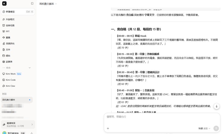This screenshot has width=223, height=134.
Task: Click the (約 60 字) note
Action: (123, 84)
